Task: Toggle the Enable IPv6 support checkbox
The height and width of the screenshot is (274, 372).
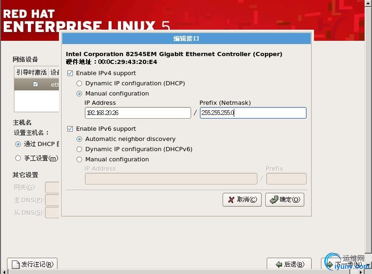Action: (70, 129)
